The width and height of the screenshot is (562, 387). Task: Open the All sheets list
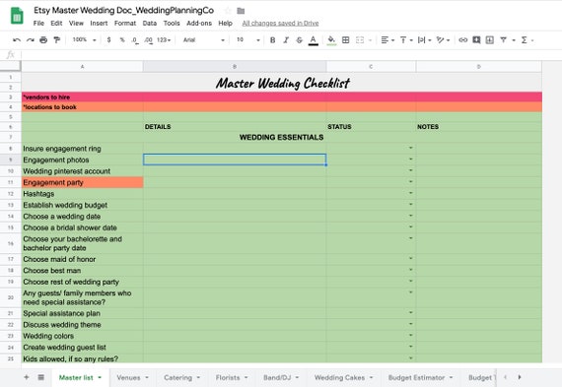(x=41, y=377)
